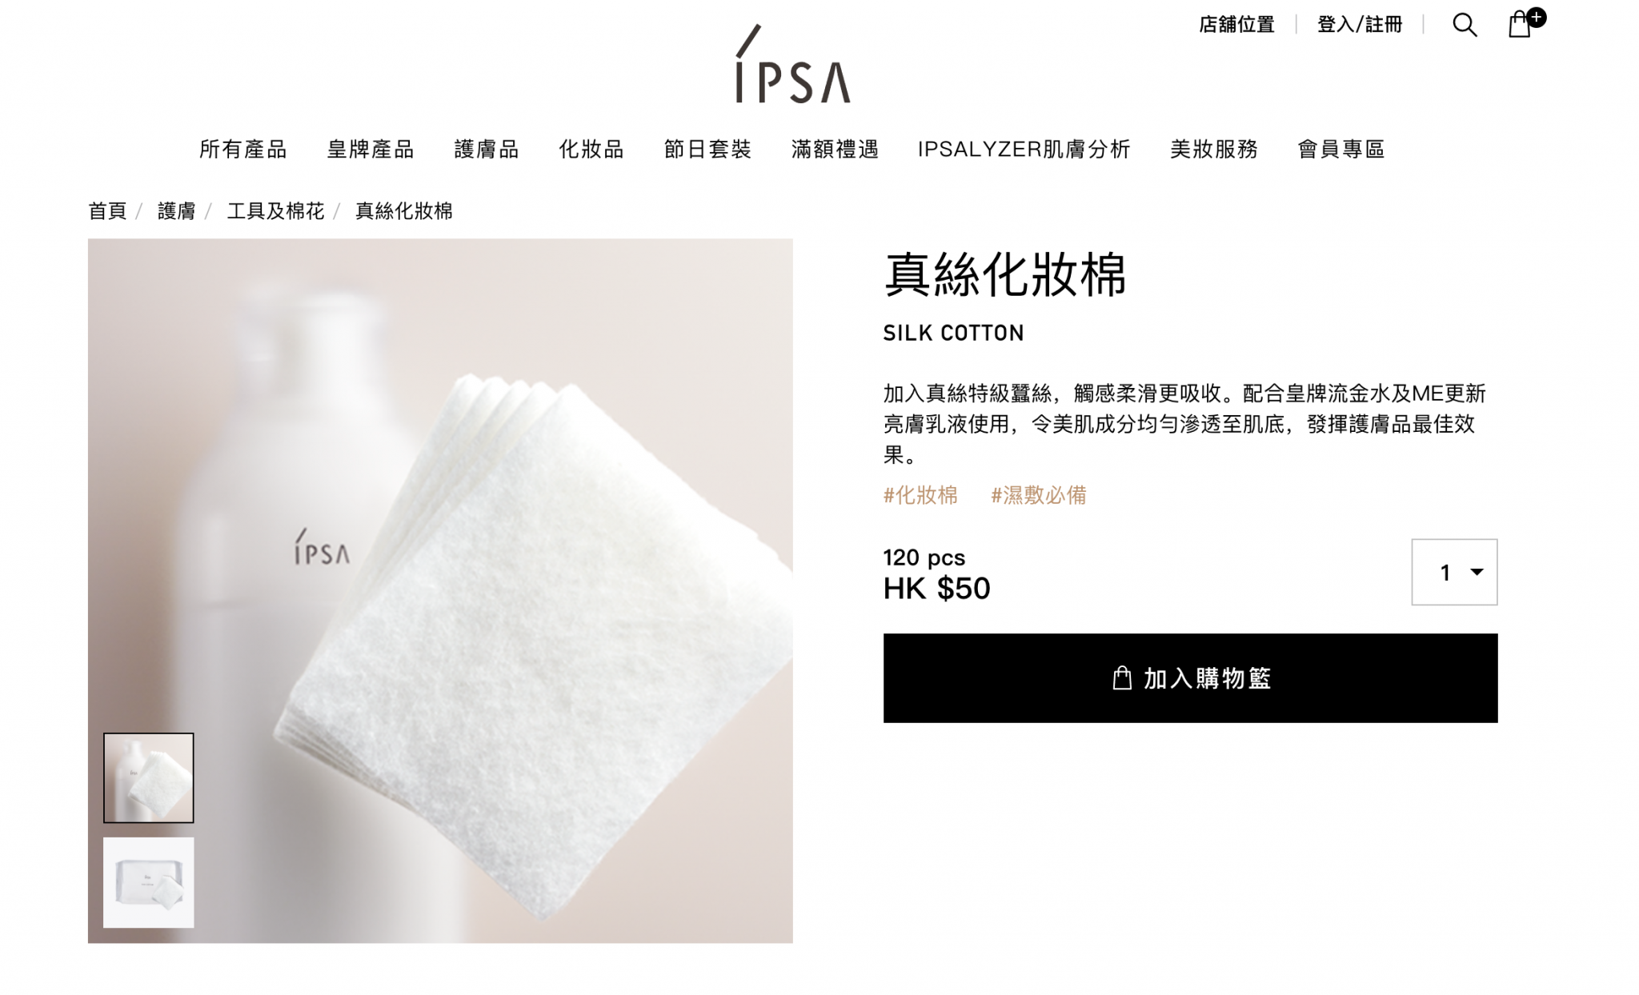This screenshot has height=995, width=1639.
Task: Open 滿額禮遇 menu item
Action: click(x=835, y=150)
